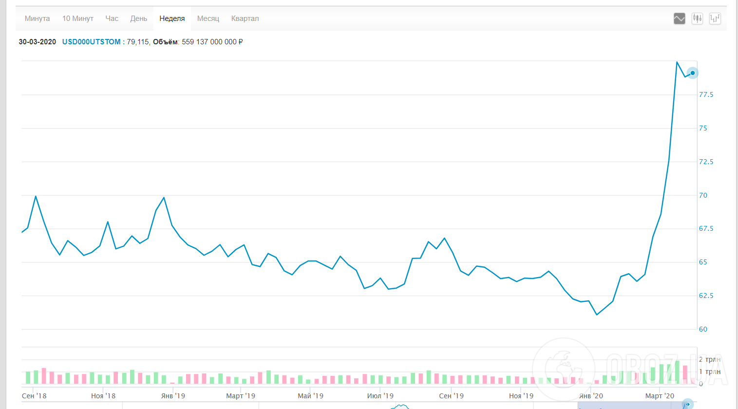Click the 72.5 price axis label
This screenshot has height=409, width=738.
pos(706,162)
